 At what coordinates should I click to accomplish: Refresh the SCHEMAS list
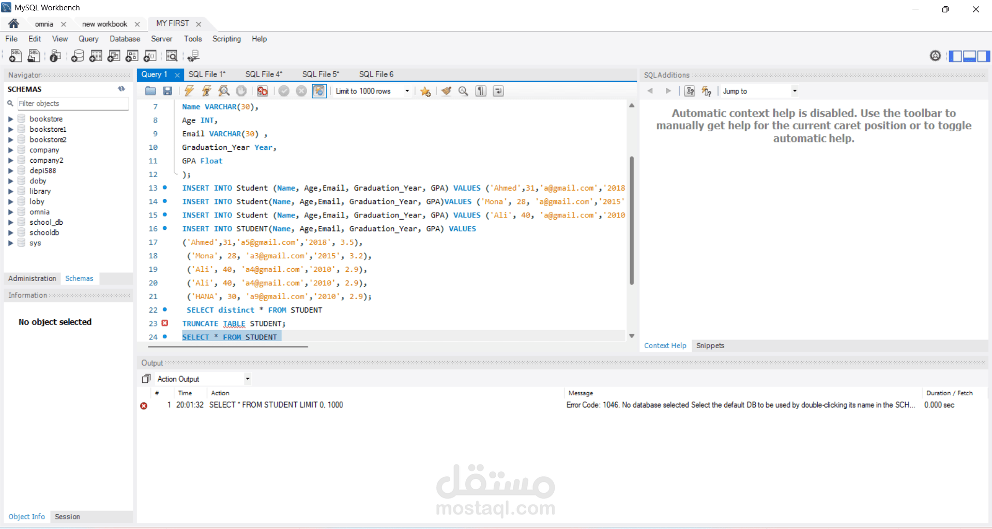coord(121,89)
